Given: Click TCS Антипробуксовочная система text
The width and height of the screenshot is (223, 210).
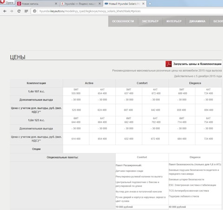Looking at the screenshot, I should point(189,190).
